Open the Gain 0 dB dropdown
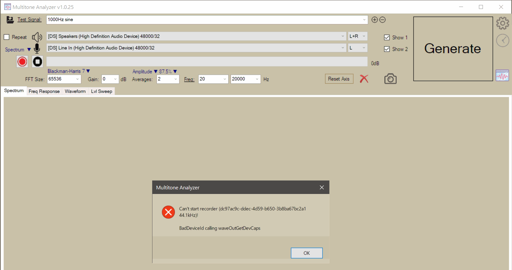 click(115, 79)
